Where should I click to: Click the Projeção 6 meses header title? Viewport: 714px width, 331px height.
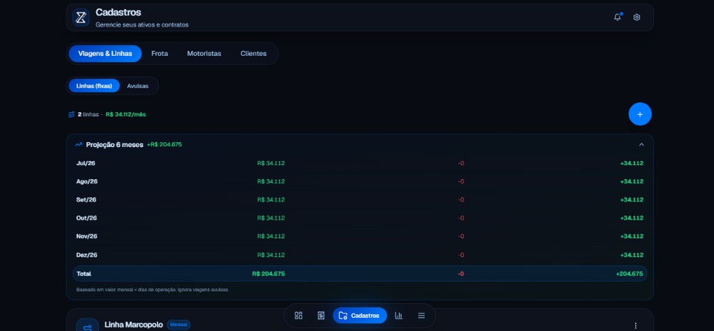coord(115,145)
